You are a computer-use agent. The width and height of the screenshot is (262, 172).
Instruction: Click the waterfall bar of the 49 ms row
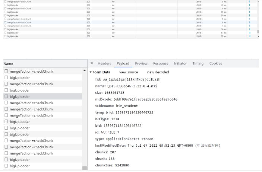pyautogui.click(x=249, y=5)
